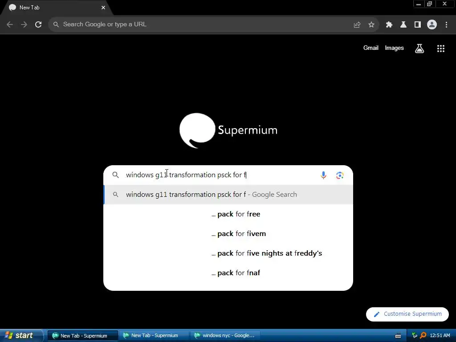Open Gmail link
Viewport: 456px width, 342px height.
(x=371, y=48)
